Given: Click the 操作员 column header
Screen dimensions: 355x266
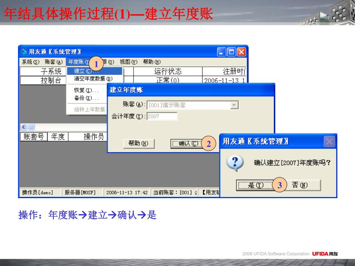Looking at the screenshot, I should click(x=88, y=136).
